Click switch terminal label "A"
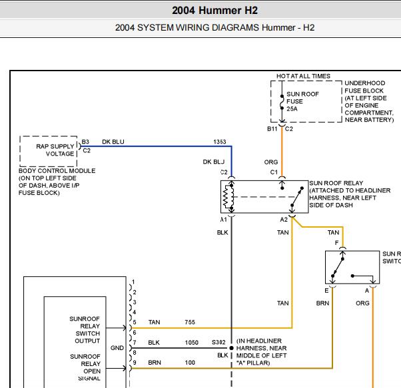Image resolution: width=401 pixels, height=388 pixels. [x=367, y=291]
